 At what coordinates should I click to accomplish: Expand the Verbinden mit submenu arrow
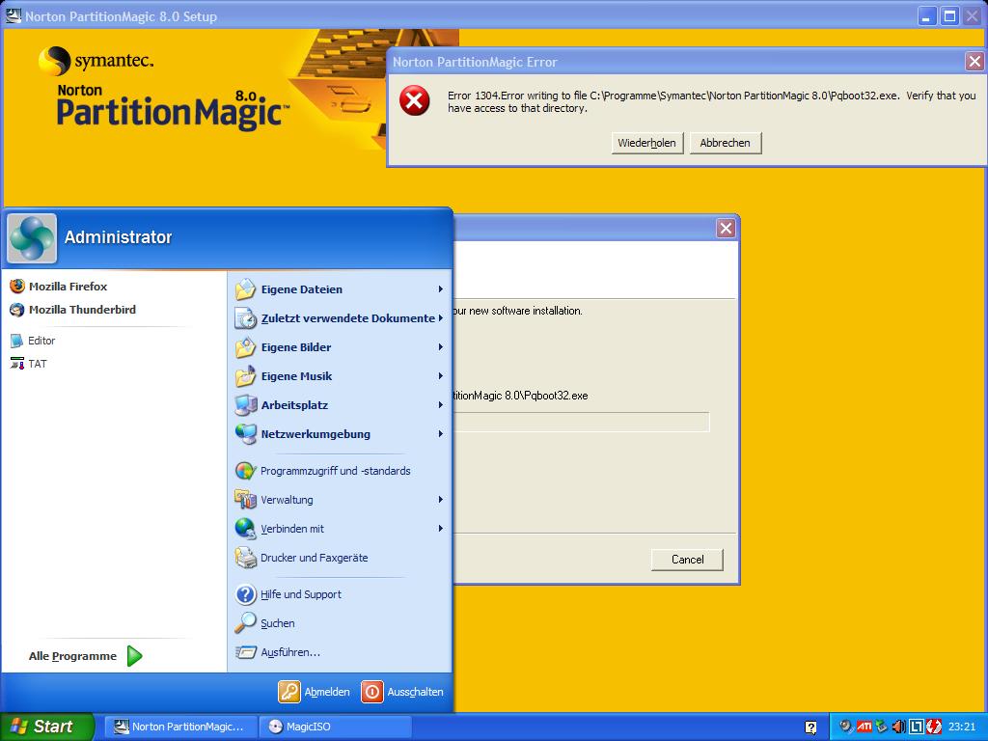440,529
